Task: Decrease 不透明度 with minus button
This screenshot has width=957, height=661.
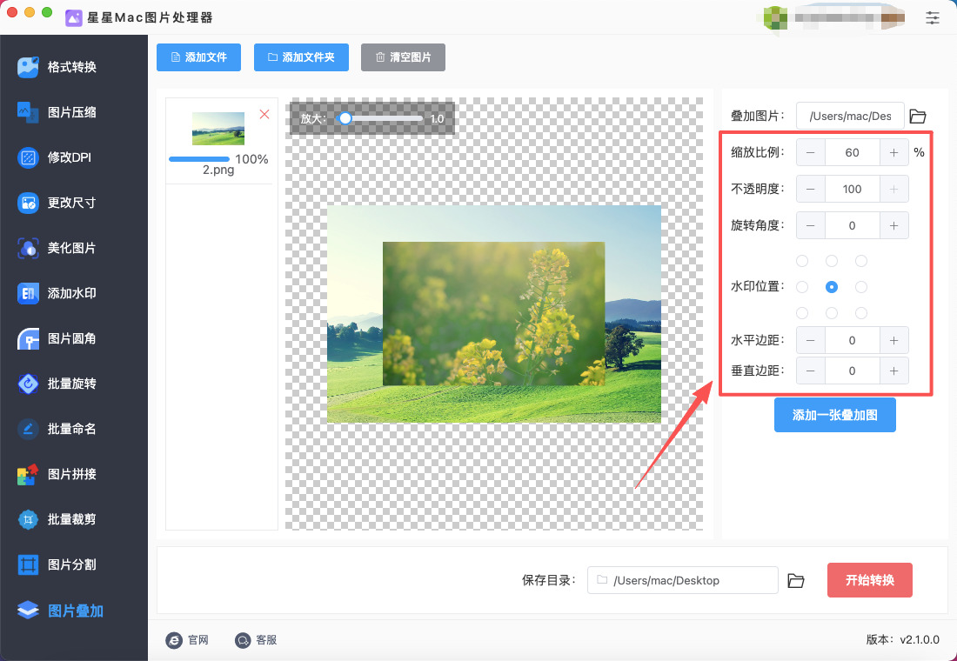Action: pos(811,190)
